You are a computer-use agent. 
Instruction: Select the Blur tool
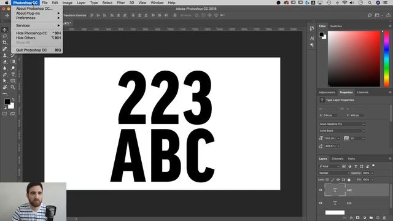[5, 68]
